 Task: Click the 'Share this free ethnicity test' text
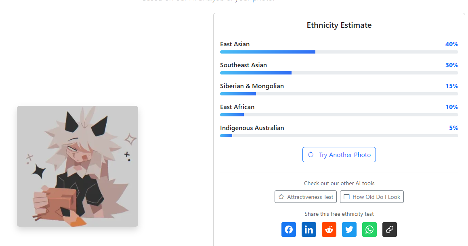tap(339, 214)
